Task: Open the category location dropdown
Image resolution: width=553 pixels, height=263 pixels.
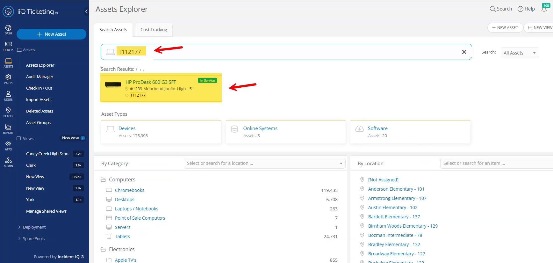Action: pyautogui.click(x=264, y=163)
